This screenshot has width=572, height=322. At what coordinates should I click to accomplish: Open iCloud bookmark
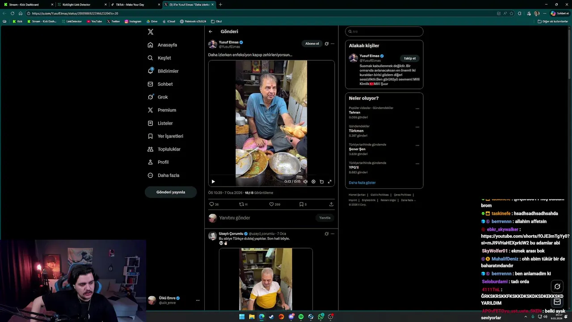[169, 21]
